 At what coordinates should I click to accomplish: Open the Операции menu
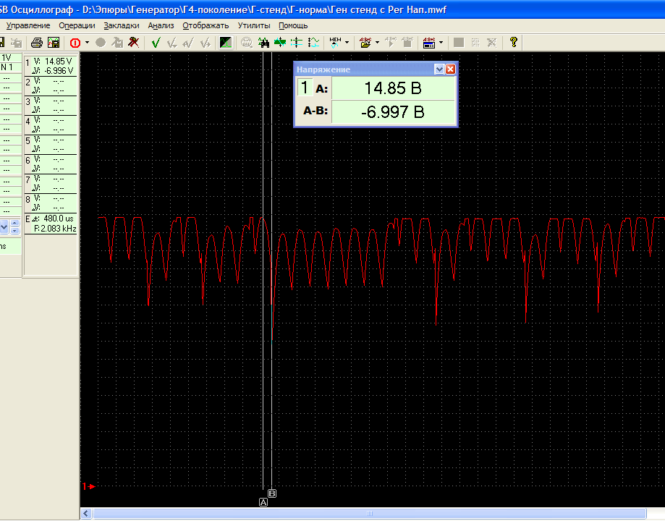click(77, 25)
